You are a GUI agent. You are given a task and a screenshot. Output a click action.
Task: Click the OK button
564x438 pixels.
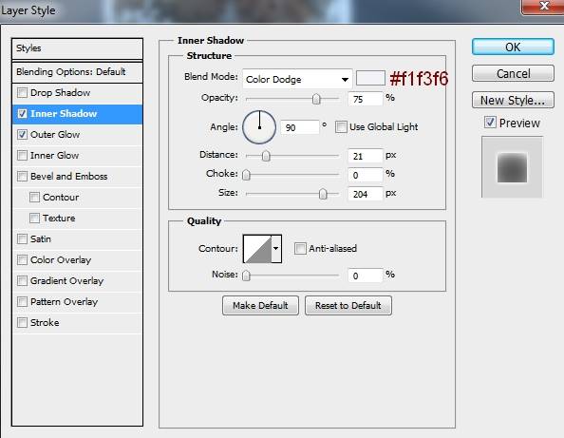tap(513, 48)
